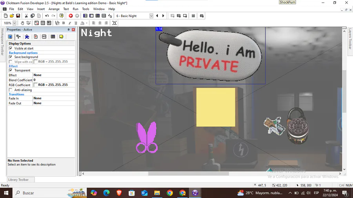Open File Explorer from the taskbar
The height and width of the screenshot is (198, 353).
pos(157,193)
